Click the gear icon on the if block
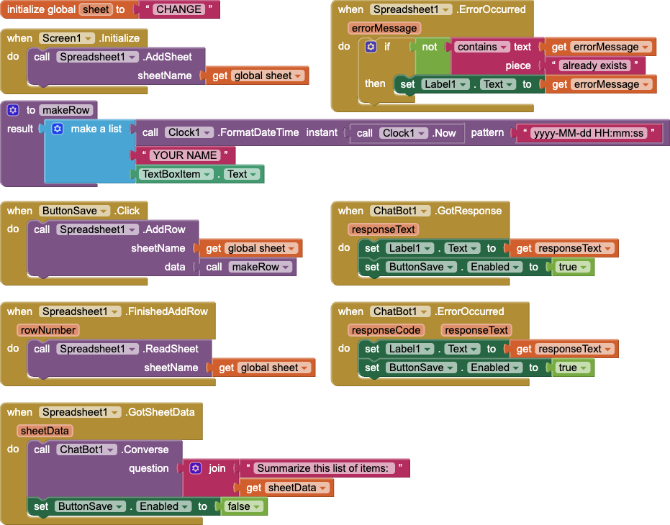The height and width of the screenshot is (525, 670). click(x=371, y=47)
